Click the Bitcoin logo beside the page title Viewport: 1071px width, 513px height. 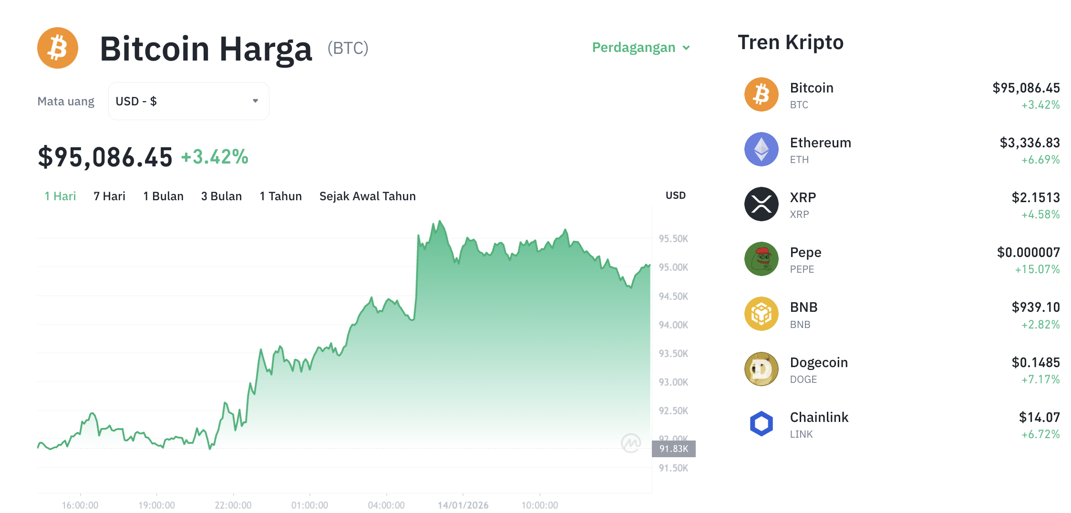tap(57, 48)
